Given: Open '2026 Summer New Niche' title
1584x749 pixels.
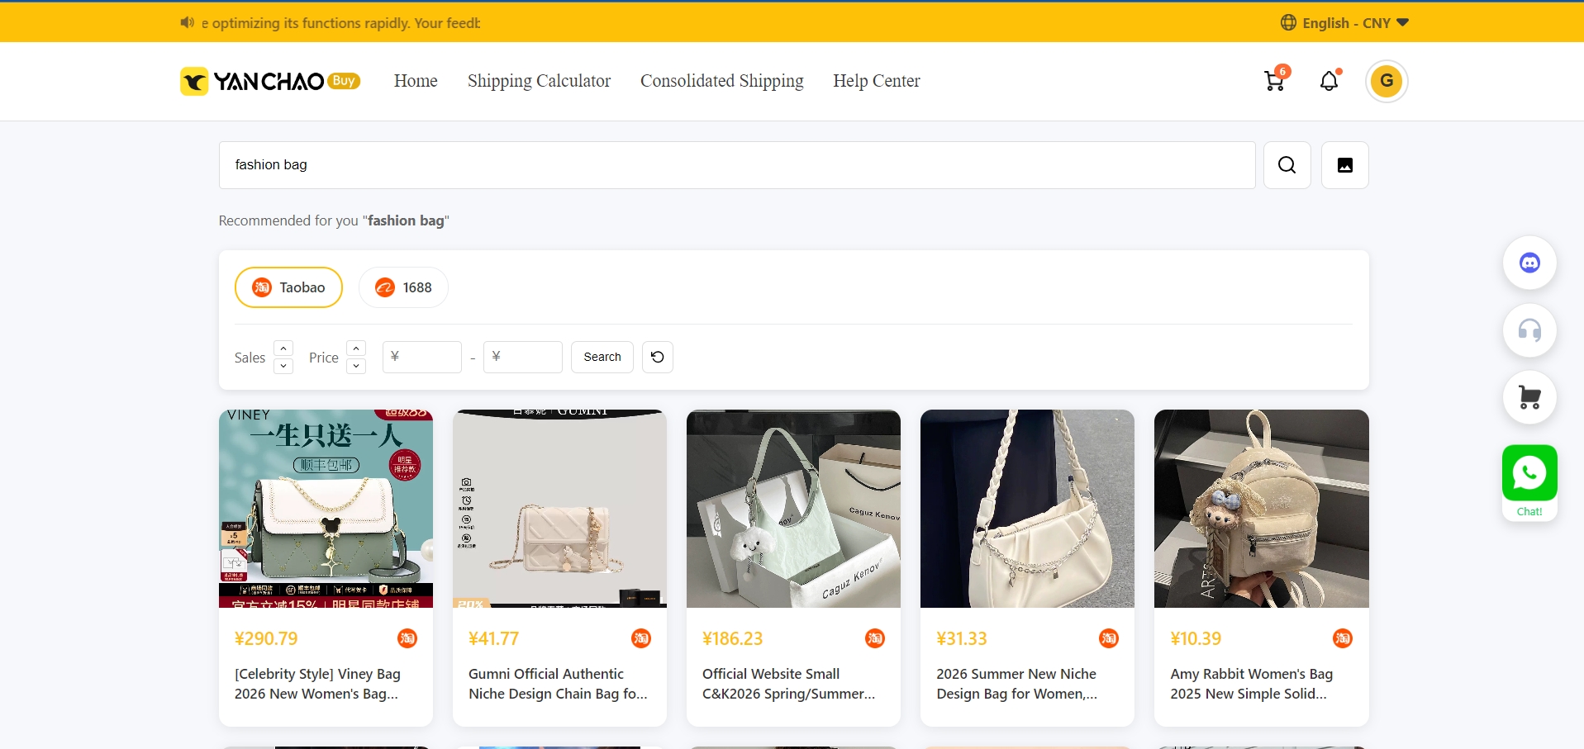Looking at the screenshot, I should (1017, 684).
